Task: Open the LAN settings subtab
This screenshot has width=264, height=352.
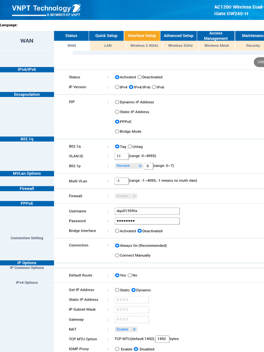Action: [108, 46]
